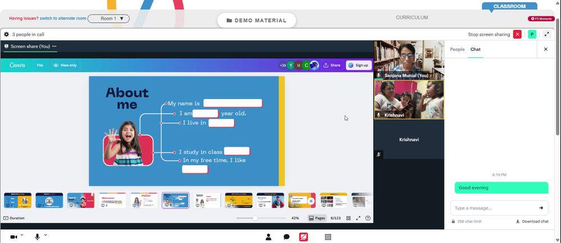Toggle microphone mute
Viewport: 561px width, 243px height.
pyautogui.click(x=37, y=237)
